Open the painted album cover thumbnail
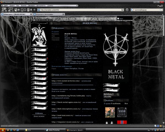Image resolution: width=165 pixels, height=132 pixels. (110, 112)
